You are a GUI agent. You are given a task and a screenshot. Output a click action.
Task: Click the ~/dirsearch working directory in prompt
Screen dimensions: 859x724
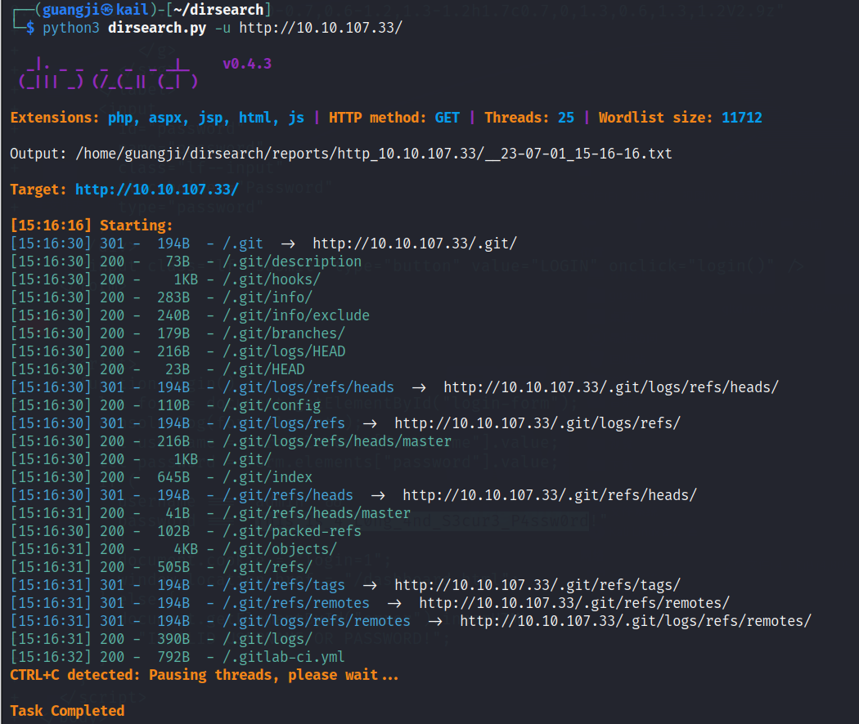point(218,10)
